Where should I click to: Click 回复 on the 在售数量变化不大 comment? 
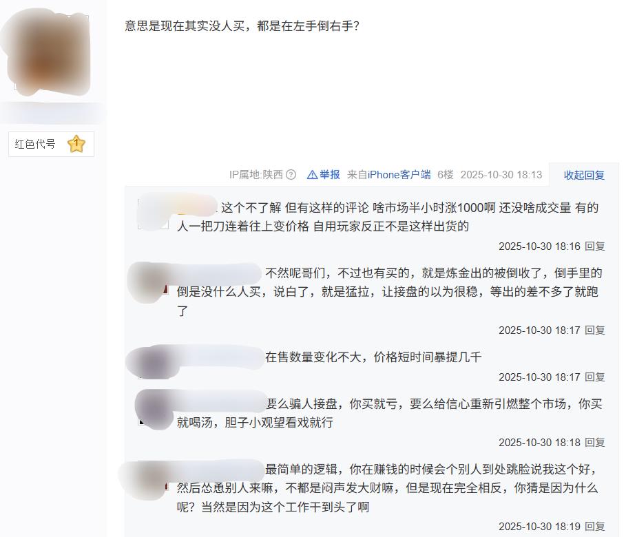(595, 377)
